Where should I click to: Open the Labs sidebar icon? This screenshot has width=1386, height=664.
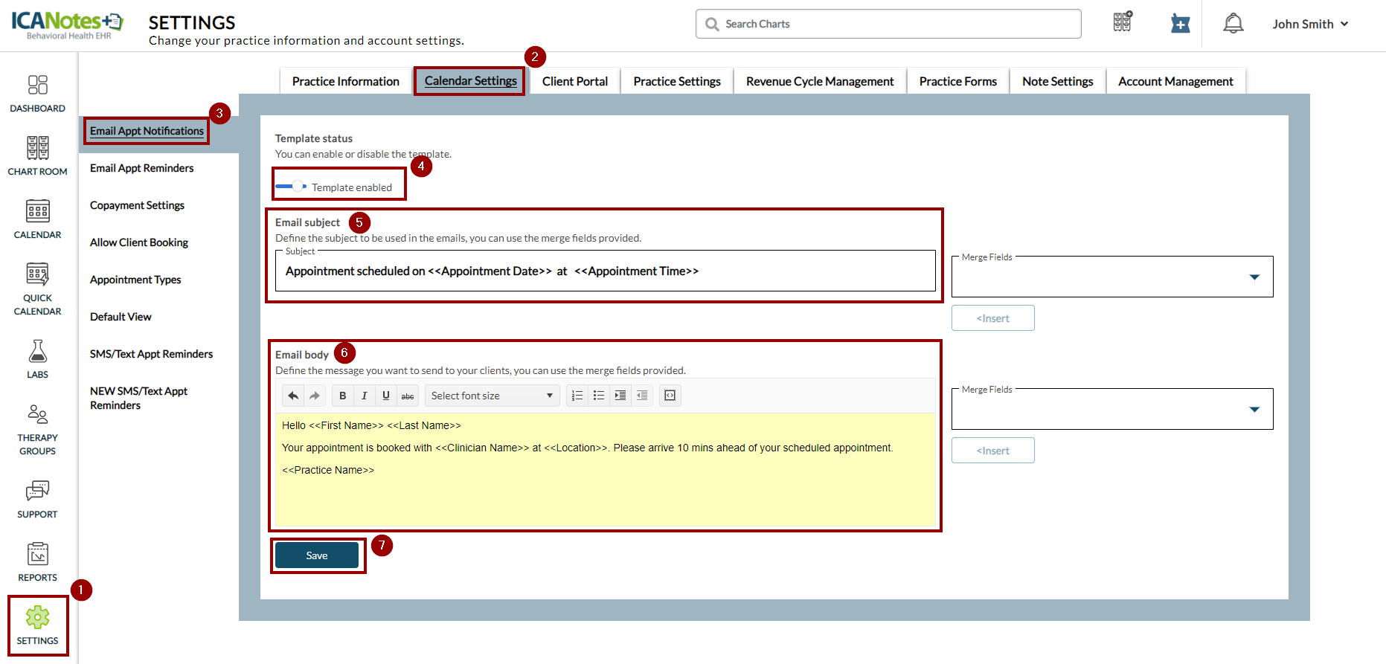[37, 358]
